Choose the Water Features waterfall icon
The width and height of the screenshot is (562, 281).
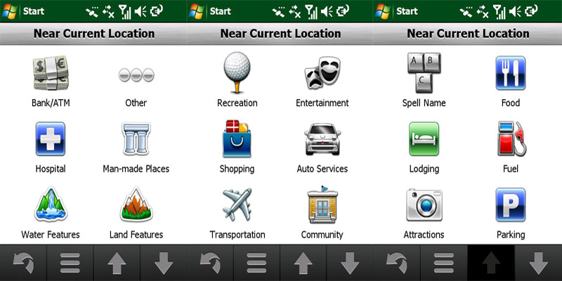pos(51,204)
